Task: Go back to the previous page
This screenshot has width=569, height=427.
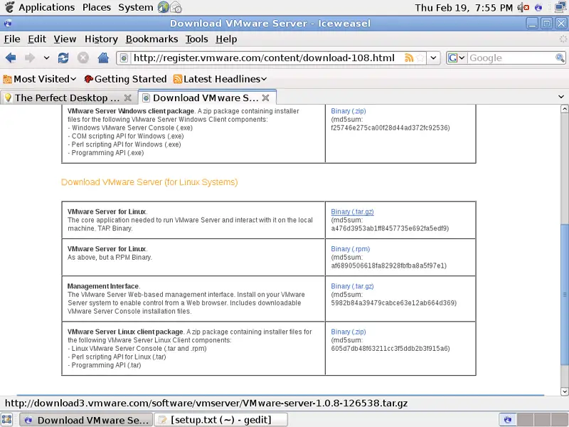Action: click(x=11, y=58)
